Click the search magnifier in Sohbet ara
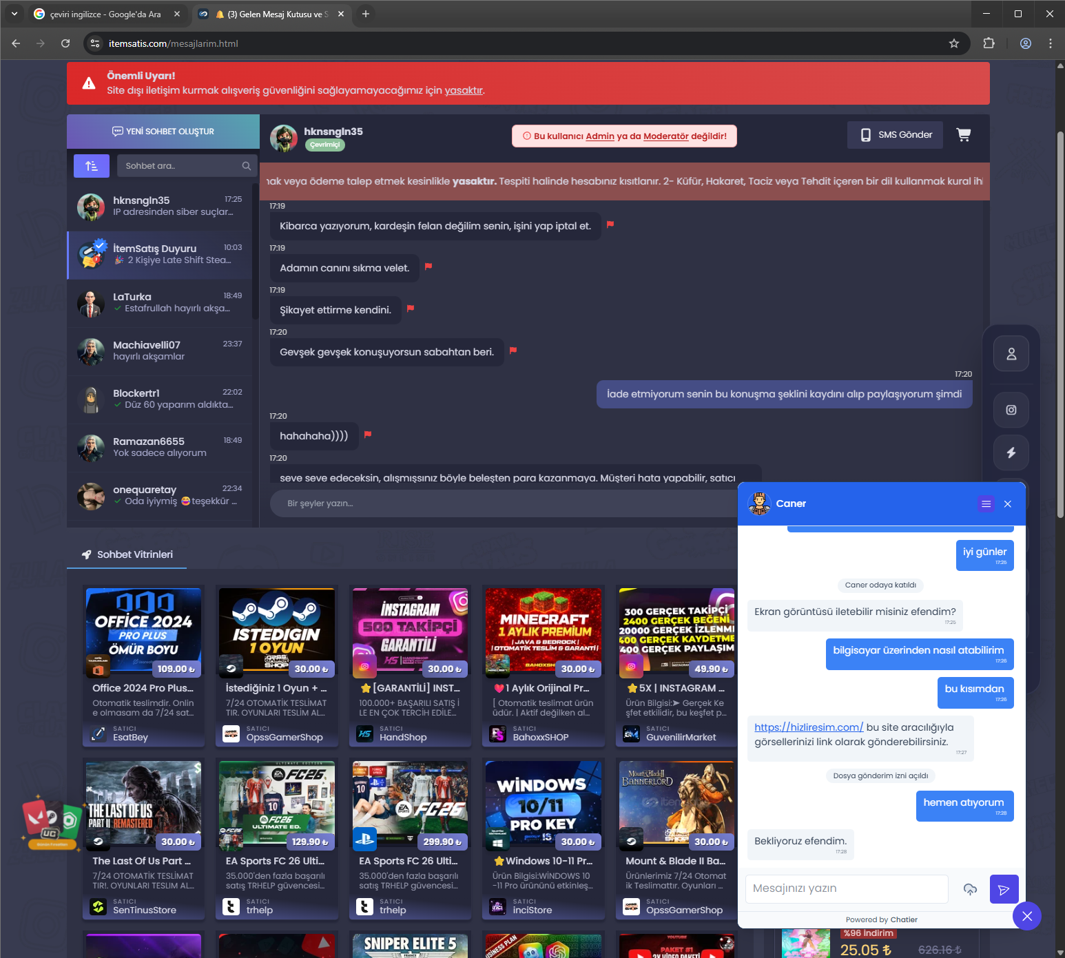The height and width of the screenshot is (958, 1065). (246, 166)
